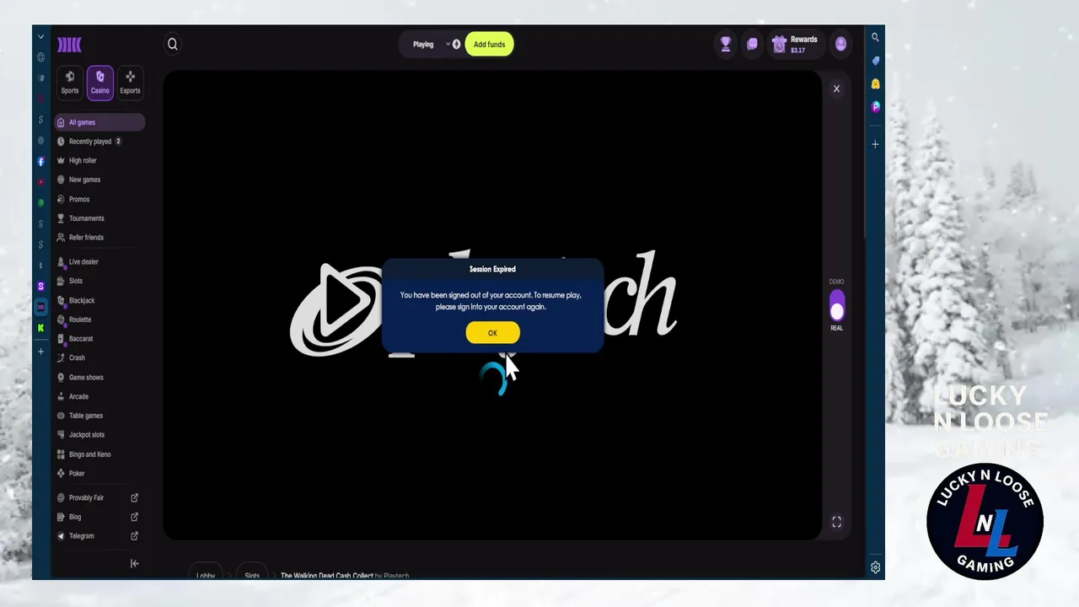Screen dimensions: 1079x607
Task: Open the green K bookmark in left sidebar
Action: [x=40, y=328]
